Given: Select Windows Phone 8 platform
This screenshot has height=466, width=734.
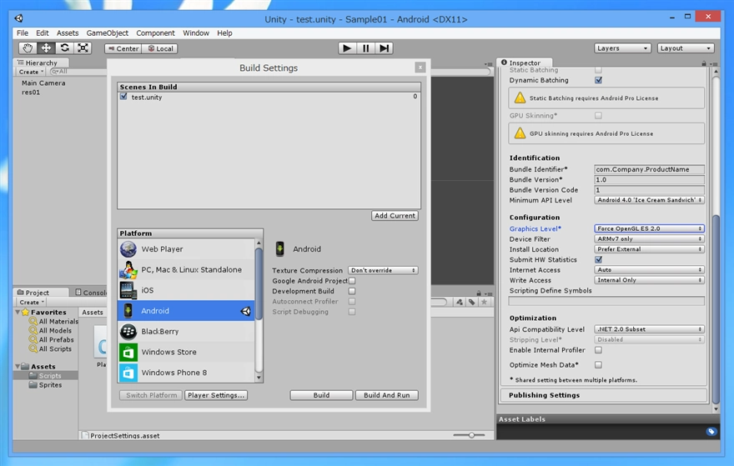Looking at the screenshot, I should (186, 373).
